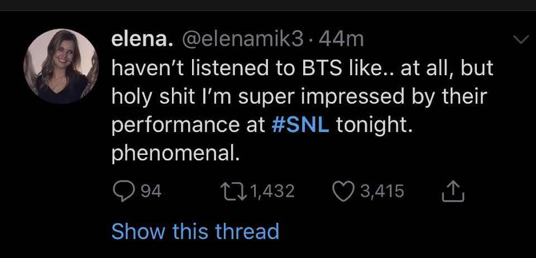Expand the tweet options chevron

point(520,40)
